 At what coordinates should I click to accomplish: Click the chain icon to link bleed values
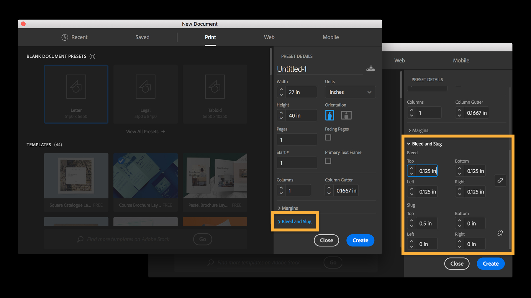pyautogui.click(x=500, y=181)
